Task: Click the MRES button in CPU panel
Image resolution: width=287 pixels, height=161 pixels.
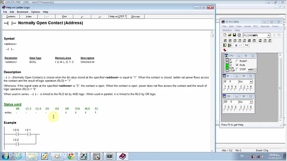Action: pyautogui.click(x=251, y=70)
